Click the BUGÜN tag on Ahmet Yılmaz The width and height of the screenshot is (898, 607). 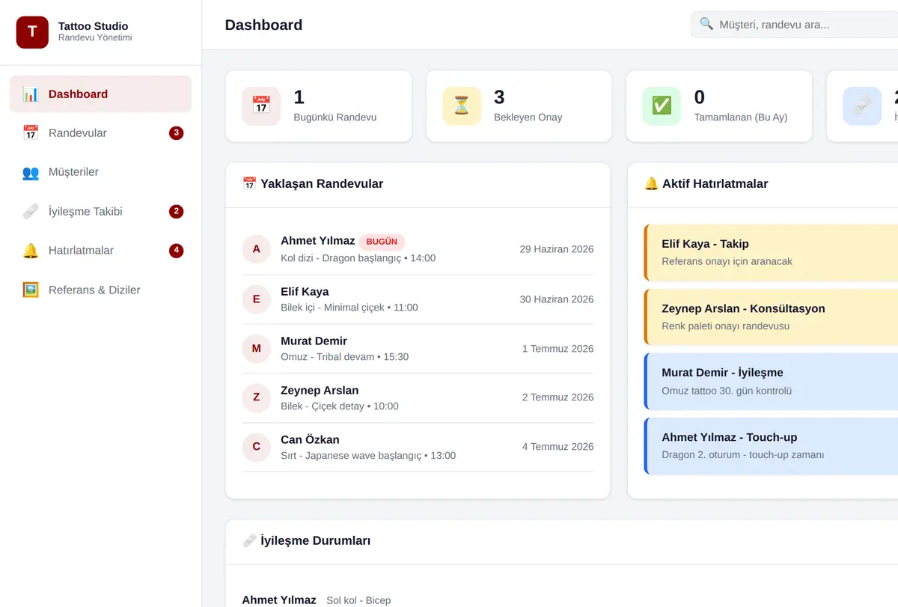tap(382, 242)
